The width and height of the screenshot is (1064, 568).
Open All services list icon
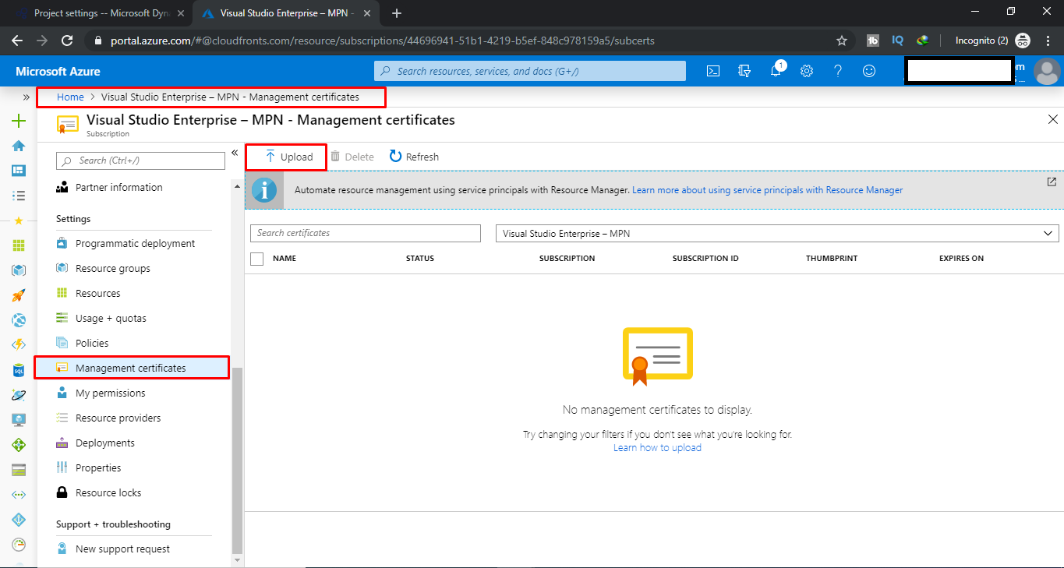[19, 196]
